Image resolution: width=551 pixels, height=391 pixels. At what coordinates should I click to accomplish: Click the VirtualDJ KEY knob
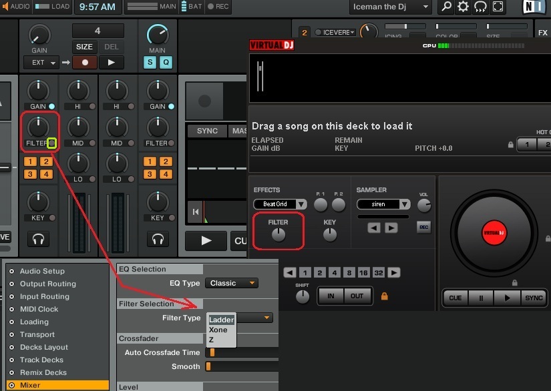tap(330, 235)
